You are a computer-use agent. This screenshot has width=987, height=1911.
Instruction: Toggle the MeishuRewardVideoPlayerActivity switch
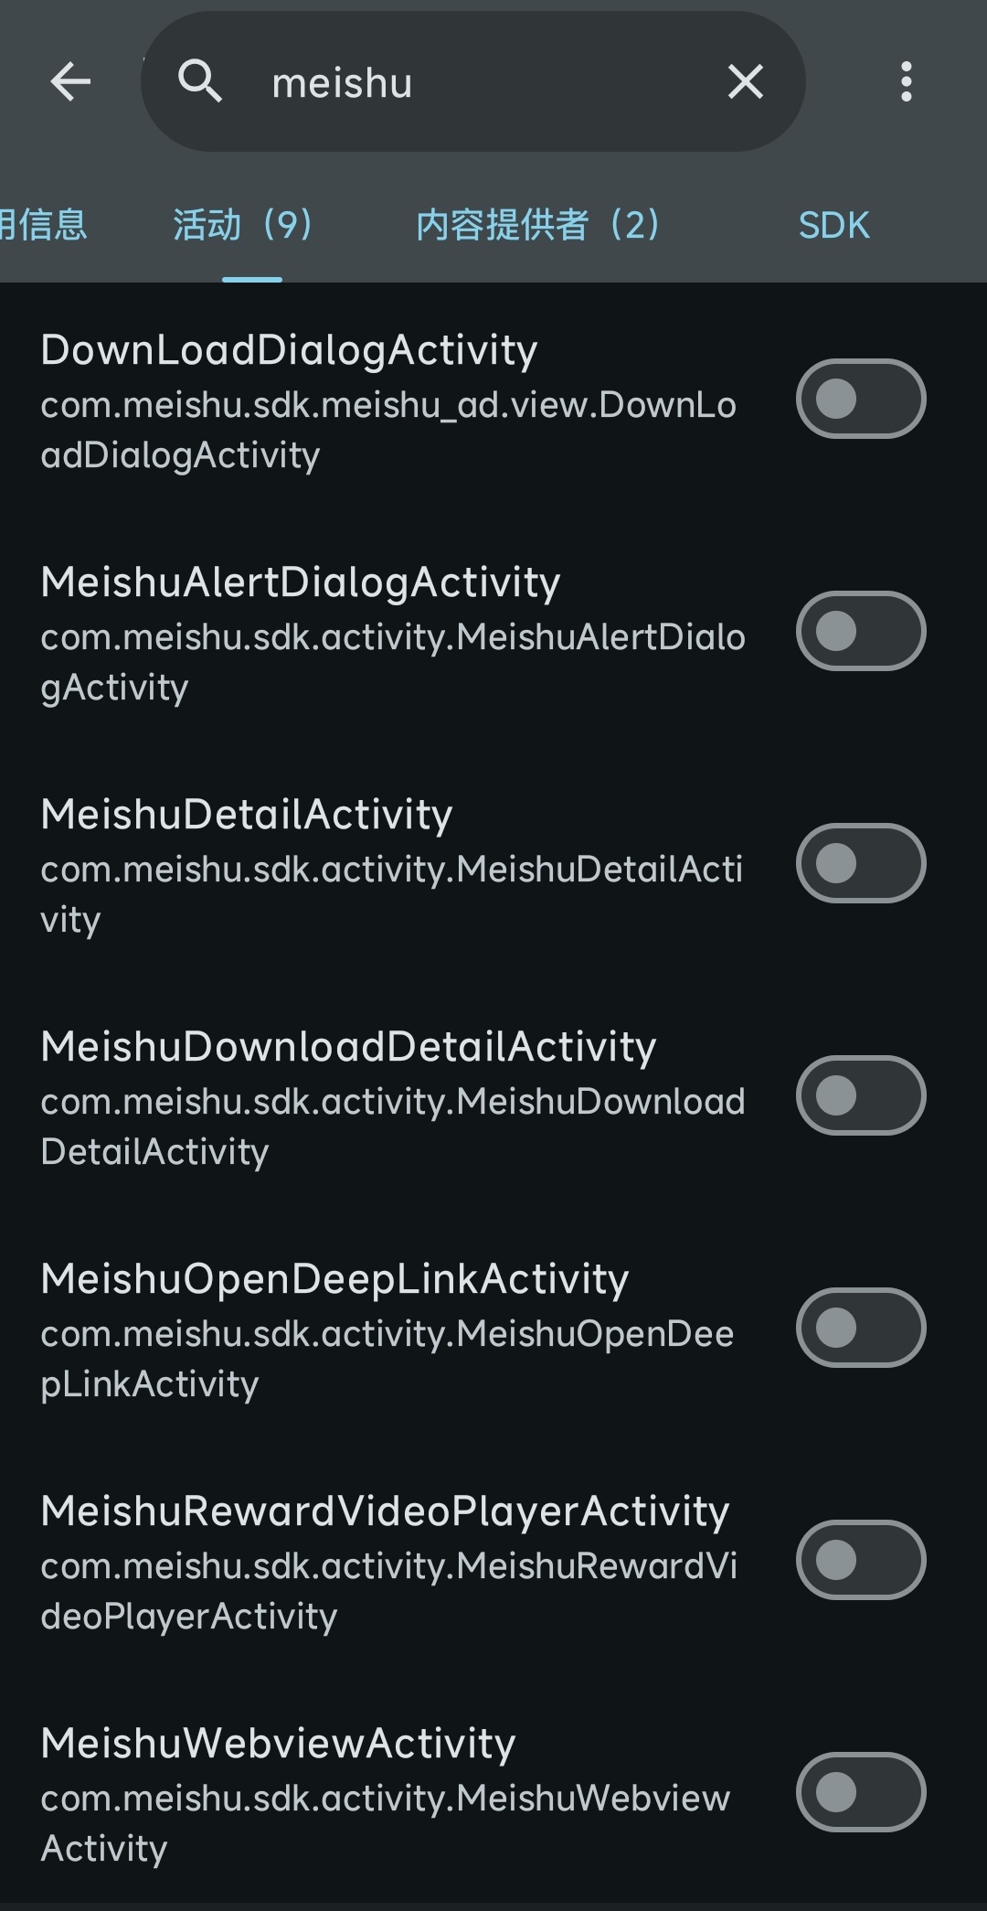861,1561
